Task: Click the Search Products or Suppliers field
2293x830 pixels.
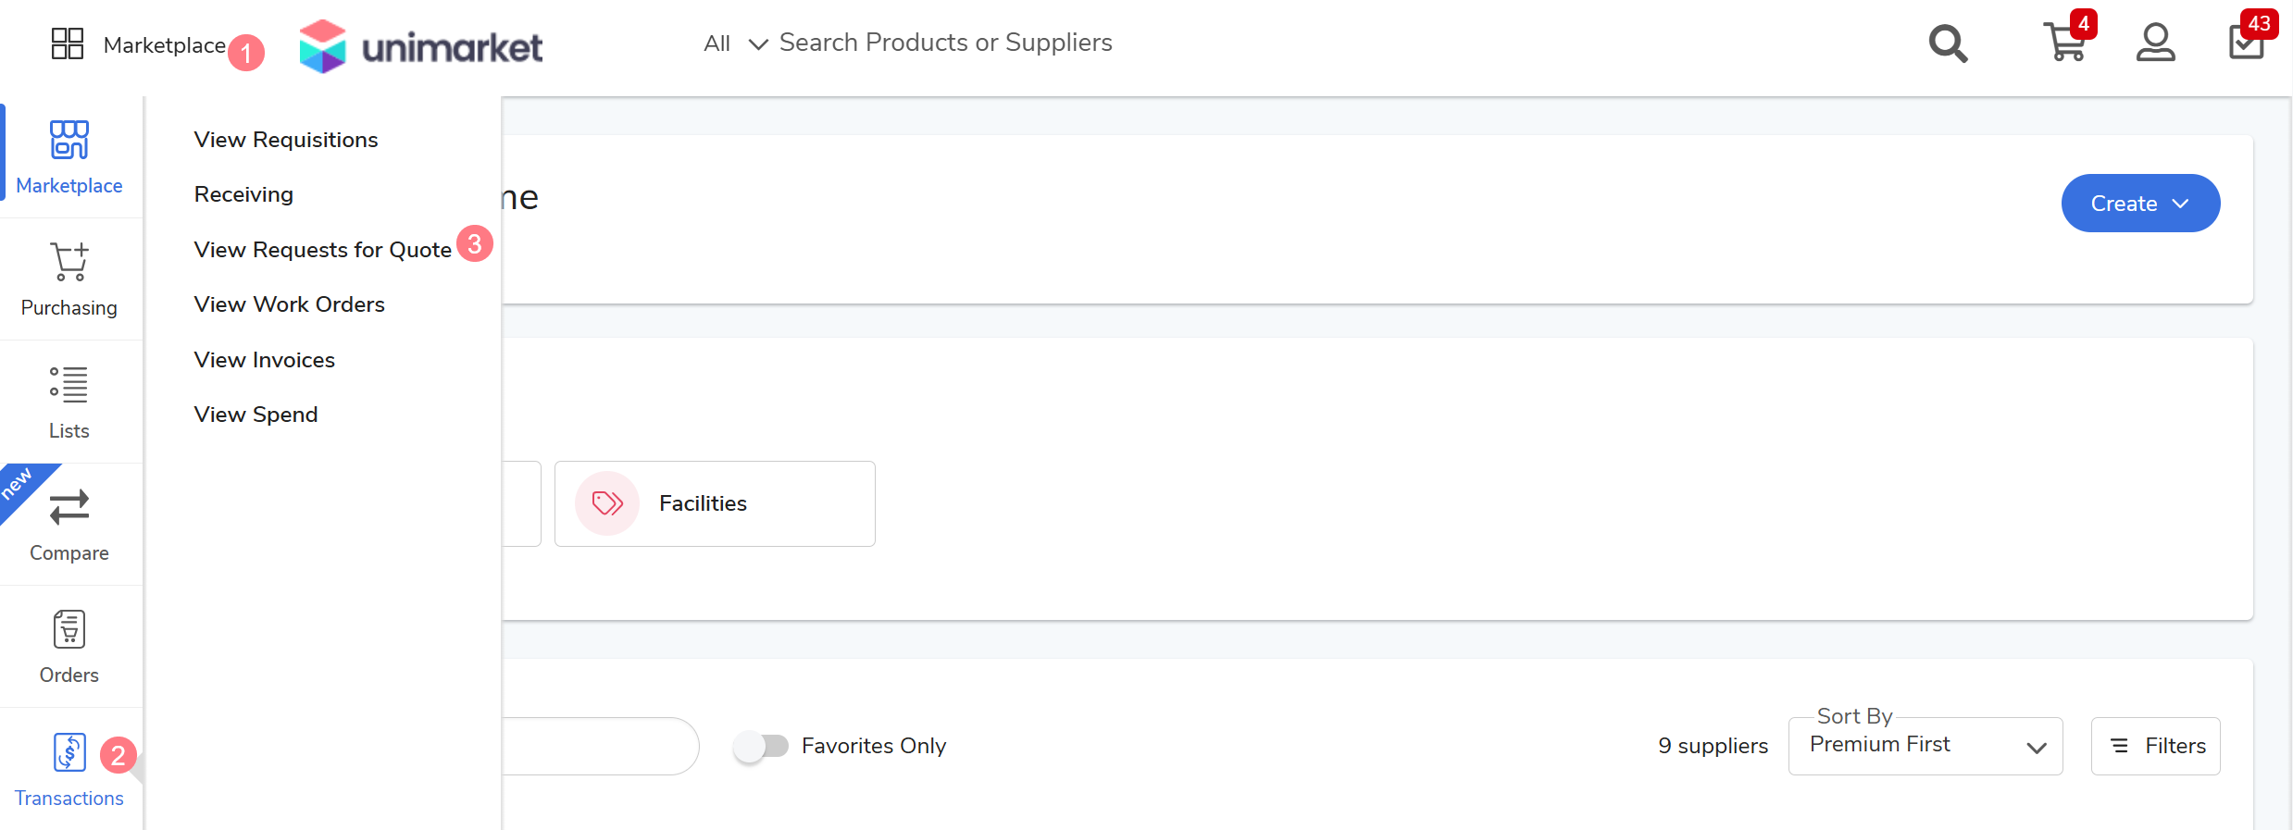Action: click(945, 43)
